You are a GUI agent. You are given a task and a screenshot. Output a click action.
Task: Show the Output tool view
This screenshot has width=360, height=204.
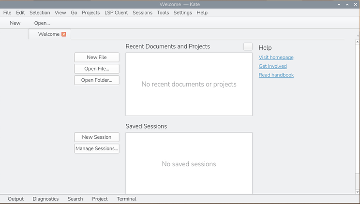15,199
